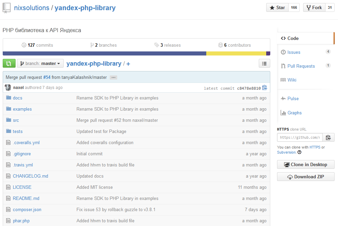This screenshot has height=226, width=338.
Task: Click the naxel author avatar
Action: pyautogui.click(x=8, y=88)
